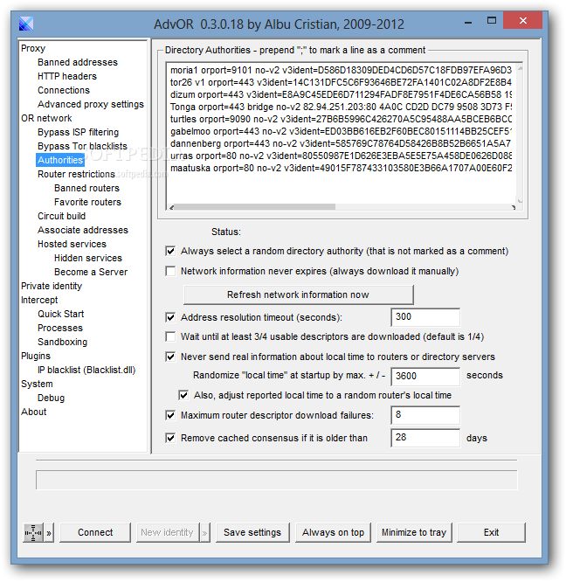
Task: Click the maatuska authority line
Action: [x=341, y=168]
